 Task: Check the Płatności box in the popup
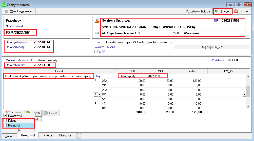5,126
